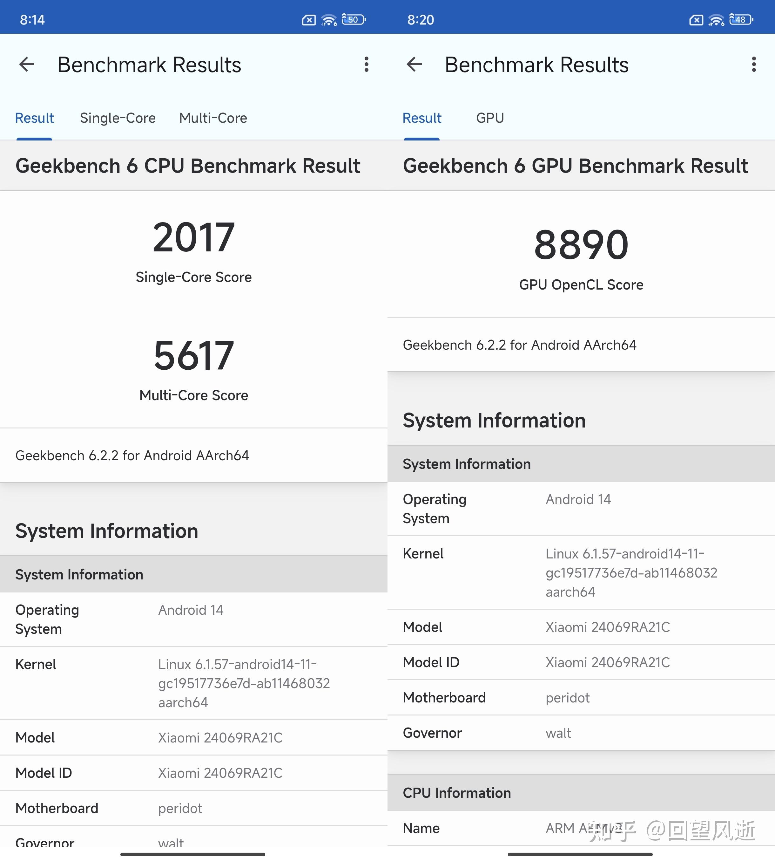This screenshot has height=862, width=775.
Task: Open three-dot overflow menu on CPU screen
Action: pos(366,65)
